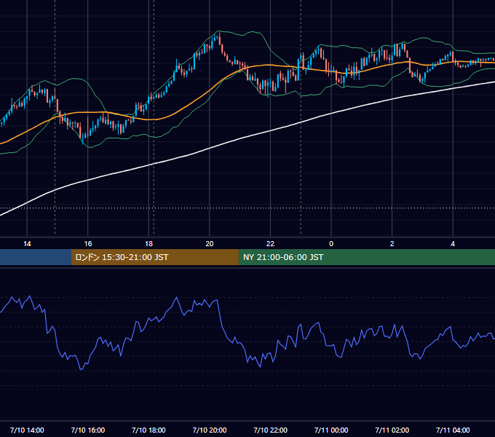Click hour label 22 on price chart axis
This screenshot has height=437, width=495.
tap(270, 244)
